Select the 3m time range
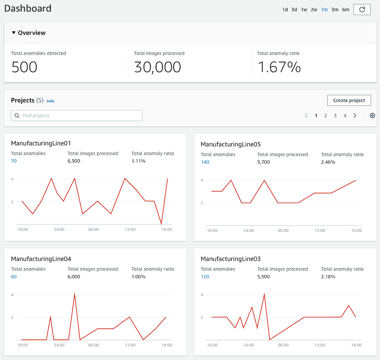The height and width of the screenshot is (360, 380). pyautogui.click(x=335, y=10)
